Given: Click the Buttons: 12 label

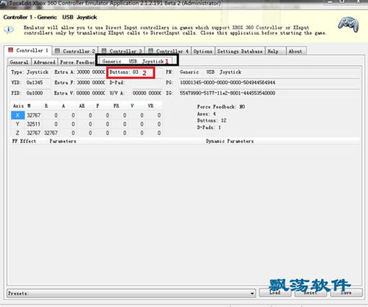Looking at the screenshot, I should 212,120.
